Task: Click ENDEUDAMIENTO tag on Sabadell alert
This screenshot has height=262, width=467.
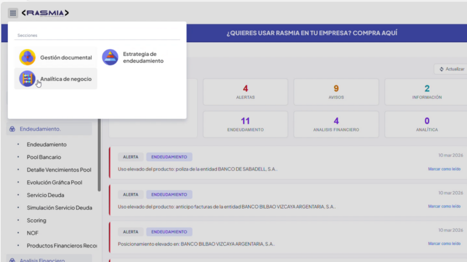Action: pyautogui.click(x=169, y=157)
